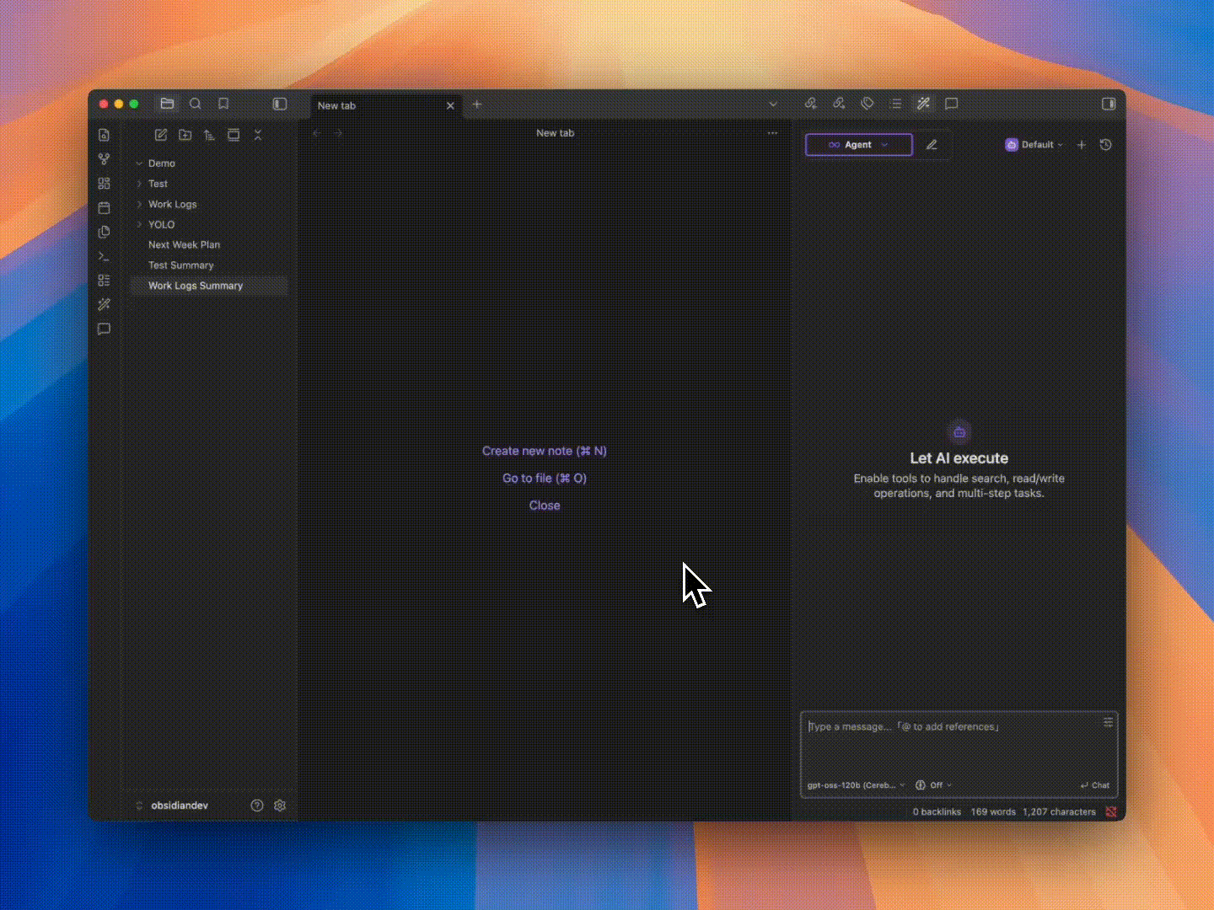
Task: Click the Go to file link
Action: tap(544, 478)
